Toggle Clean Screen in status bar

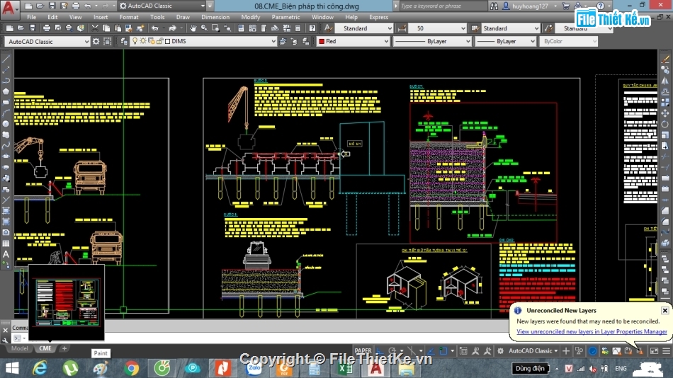point(654,351)
